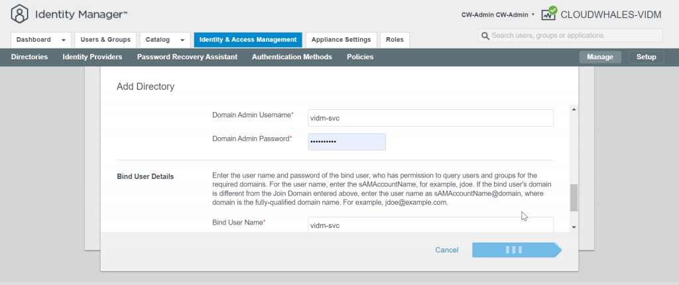Click the search magnifier icon

coord(485,36)
